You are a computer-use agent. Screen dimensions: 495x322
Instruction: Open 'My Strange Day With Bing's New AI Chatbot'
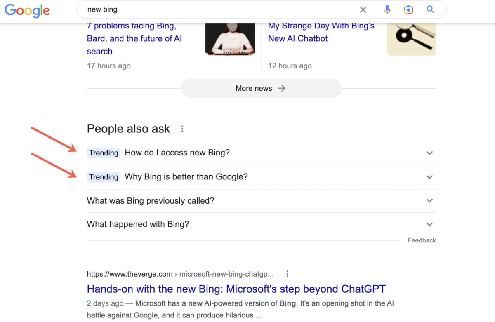tap(321, 32)
